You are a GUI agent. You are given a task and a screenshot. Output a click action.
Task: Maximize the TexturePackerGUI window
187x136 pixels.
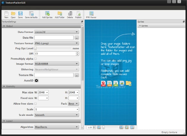(x=174, y=2)
